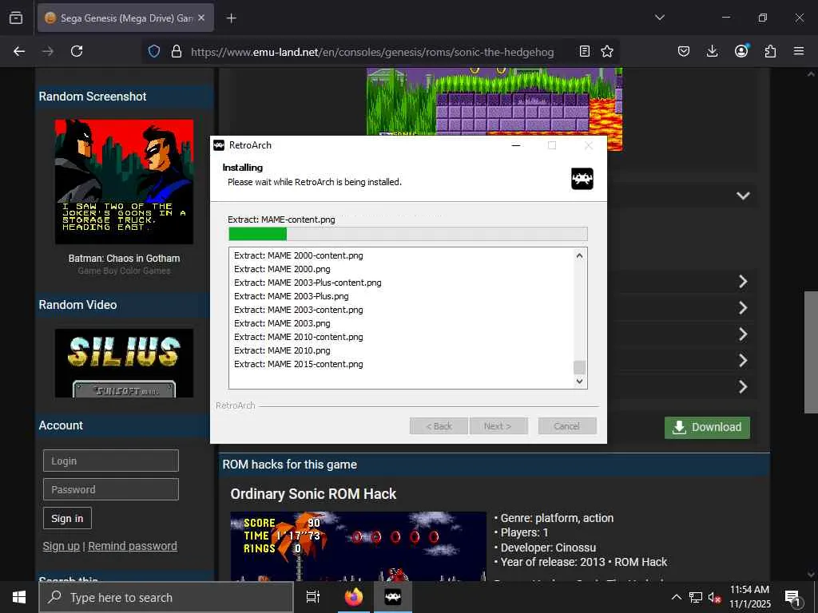Expand the fifth right-chevron row on webpage
Image resolution: width=818 pixels, height=613 pixels.
(x=743, y=387)
